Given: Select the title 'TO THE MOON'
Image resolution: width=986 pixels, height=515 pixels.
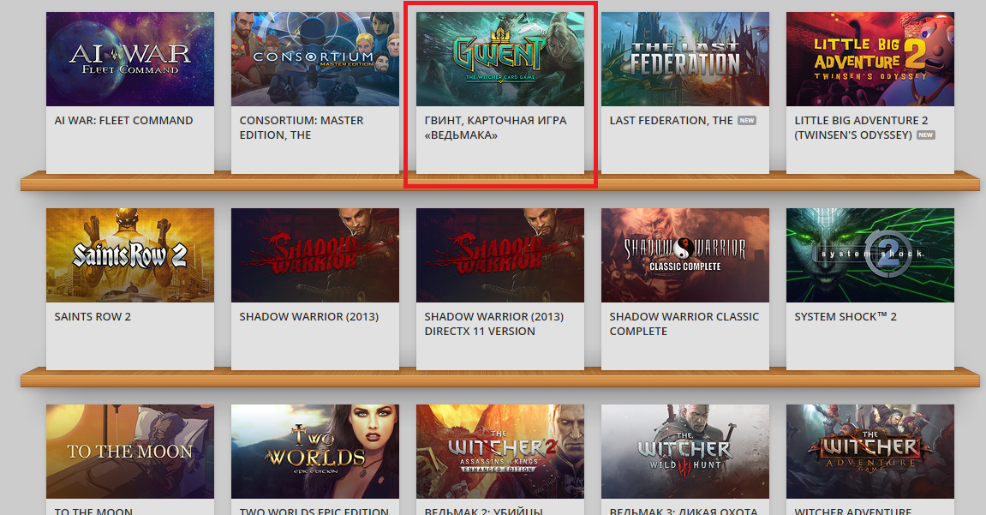Looking at the screenshot, I should (x=93, y=511).
